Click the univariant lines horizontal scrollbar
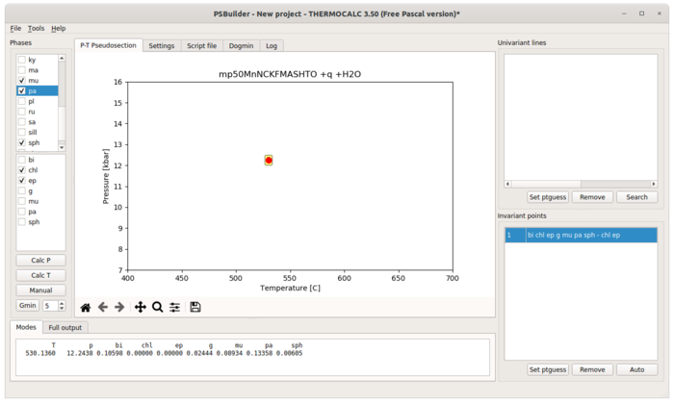The width and height of the screenshot is (674, 403). 581,184
